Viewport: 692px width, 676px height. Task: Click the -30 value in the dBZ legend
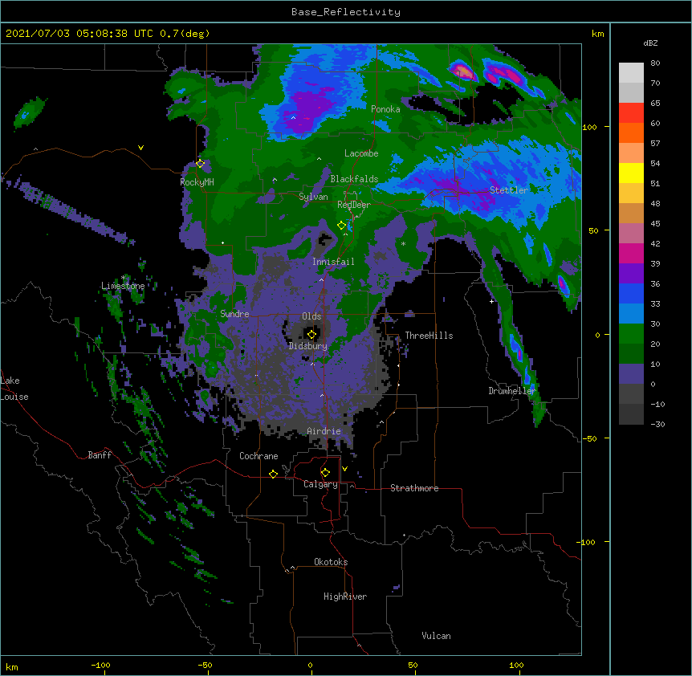click(x=657, y=424)
